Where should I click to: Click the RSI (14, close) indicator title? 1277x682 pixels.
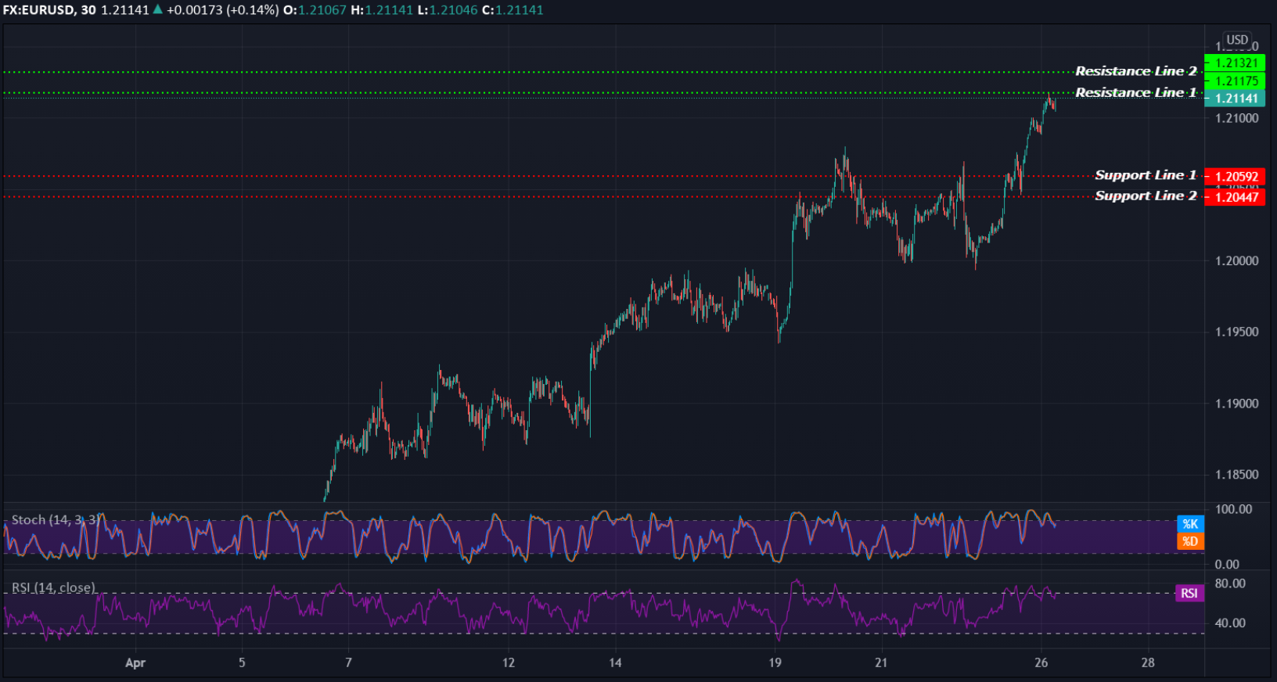point(53,587)
